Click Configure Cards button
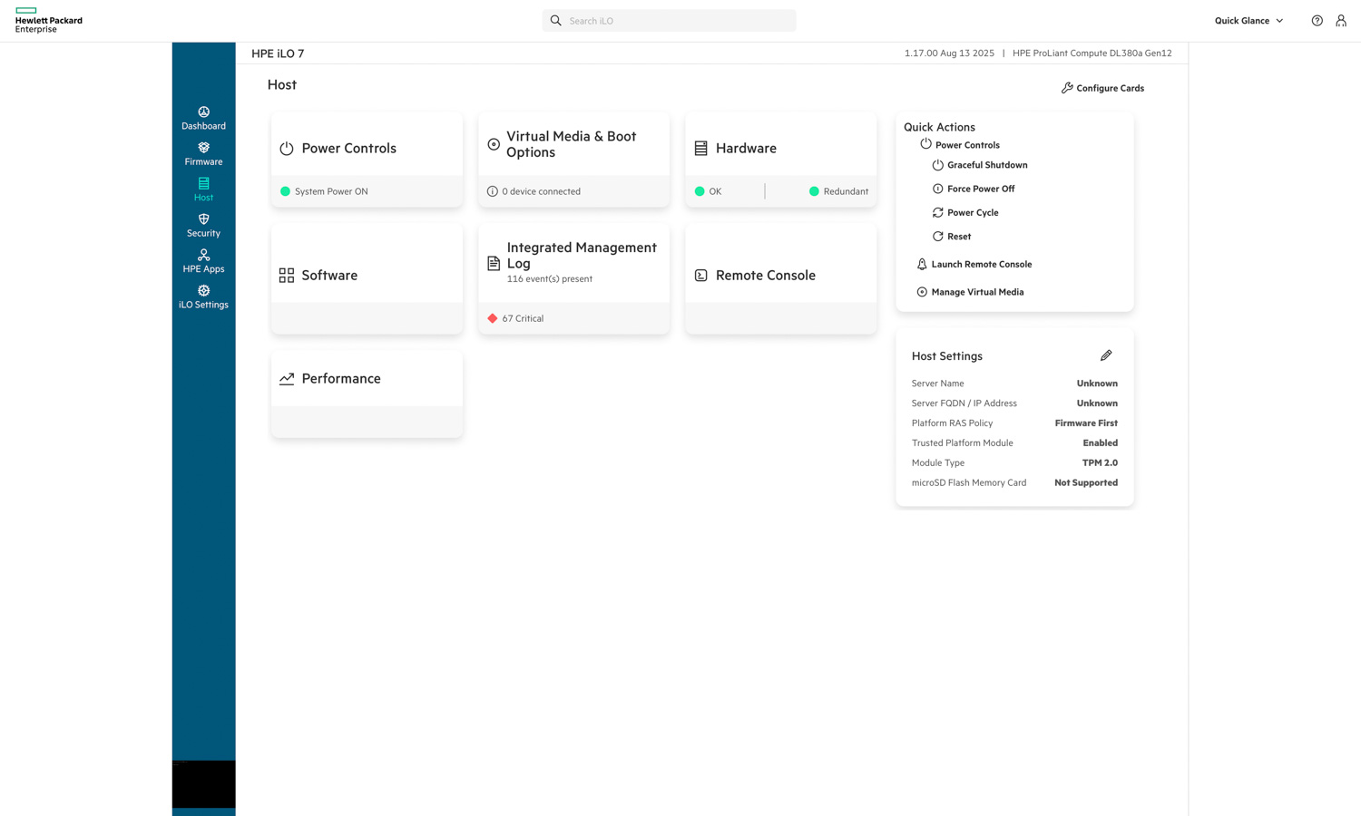 point(1102,88)
